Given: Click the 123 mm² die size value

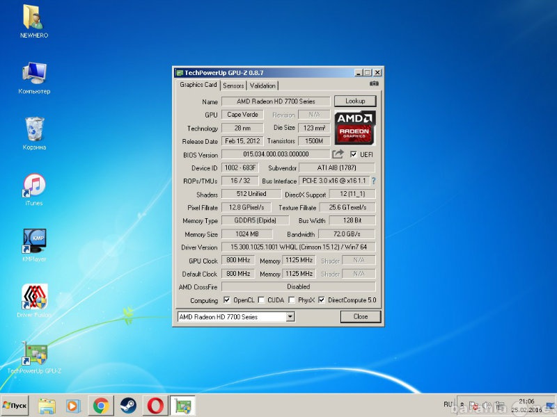Looking at the screenshot, I should 314,128.
